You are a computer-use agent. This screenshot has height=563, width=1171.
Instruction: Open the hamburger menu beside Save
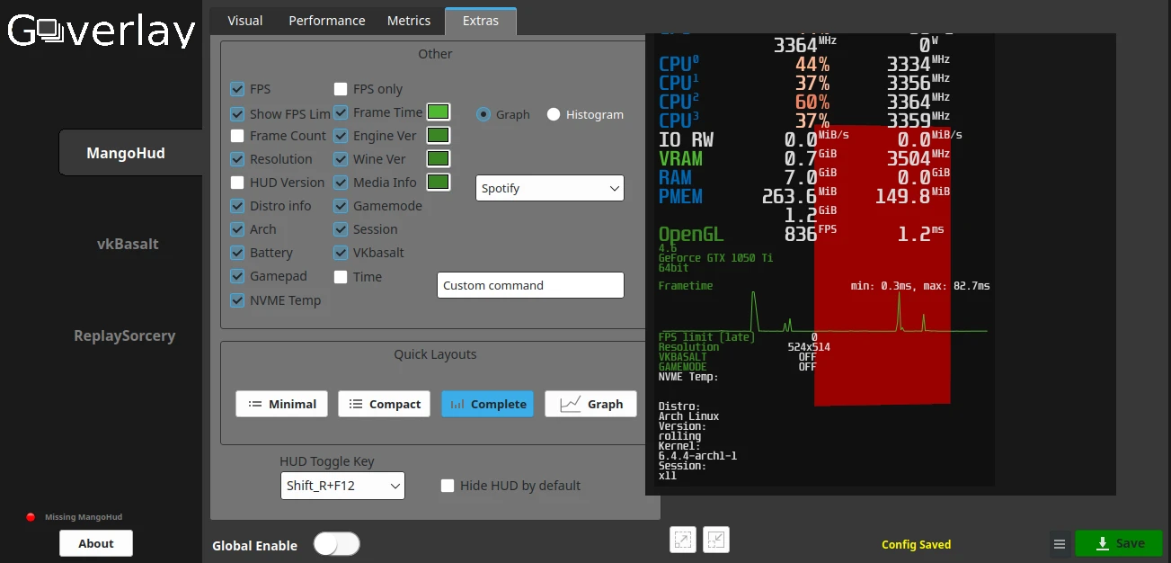[1060, 544]
